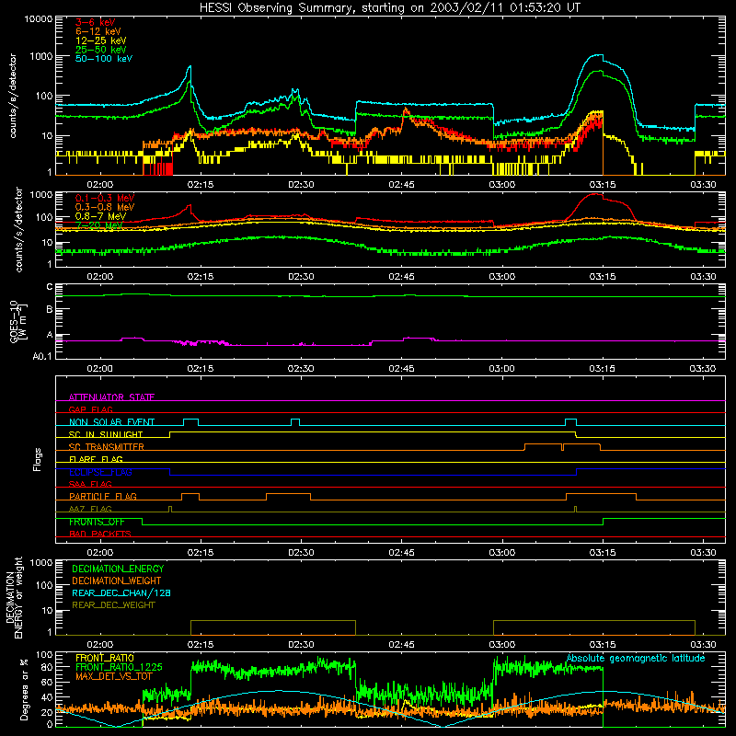Screen dimensions: 736x736
Task: Click the red 0.1-0.3 MeV peak near 03:14
Action: [595, 194]
